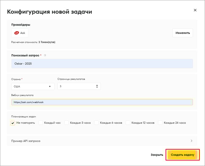The height and width of the screenshot is (166, 205).
Task: Click the Конфигурация новой задачи heading
Action: pos(49,12)
